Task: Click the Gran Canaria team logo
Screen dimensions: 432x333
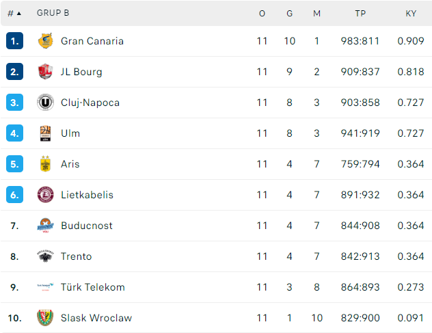Action: coord(45,41)
